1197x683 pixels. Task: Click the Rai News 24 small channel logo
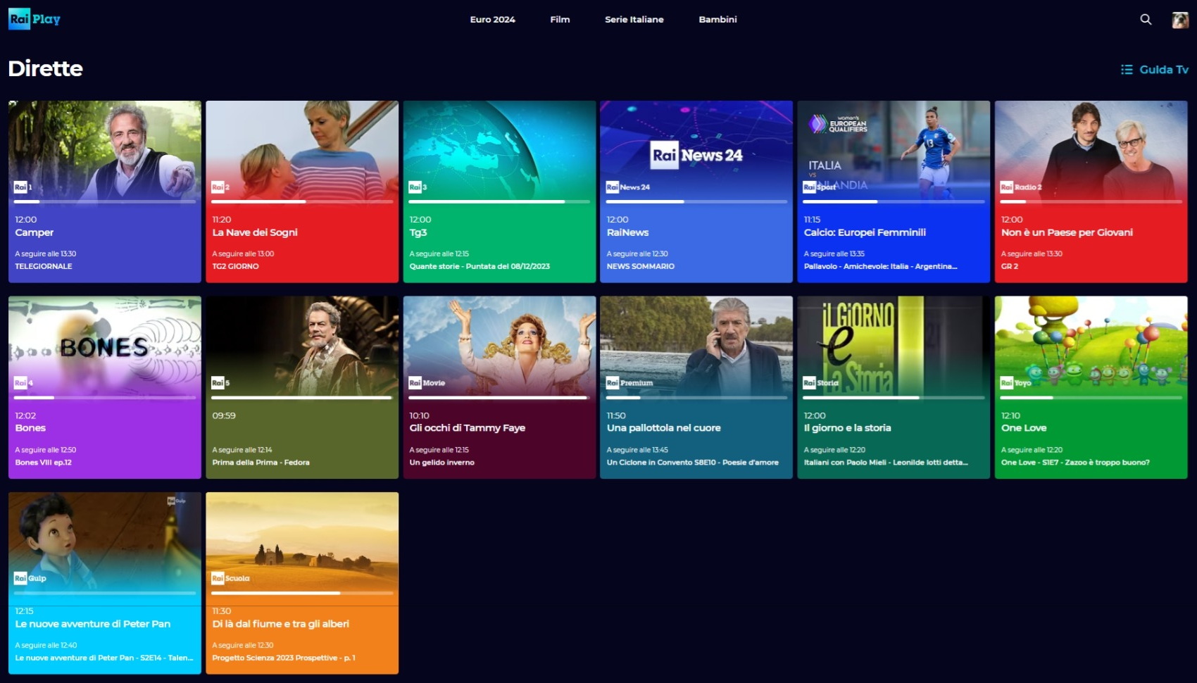[x=628, y=187]
